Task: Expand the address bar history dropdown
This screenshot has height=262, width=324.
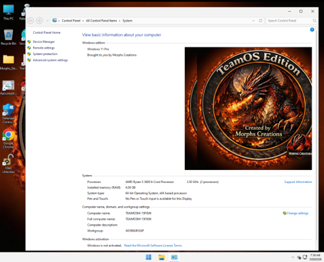Action: (253, 21)
